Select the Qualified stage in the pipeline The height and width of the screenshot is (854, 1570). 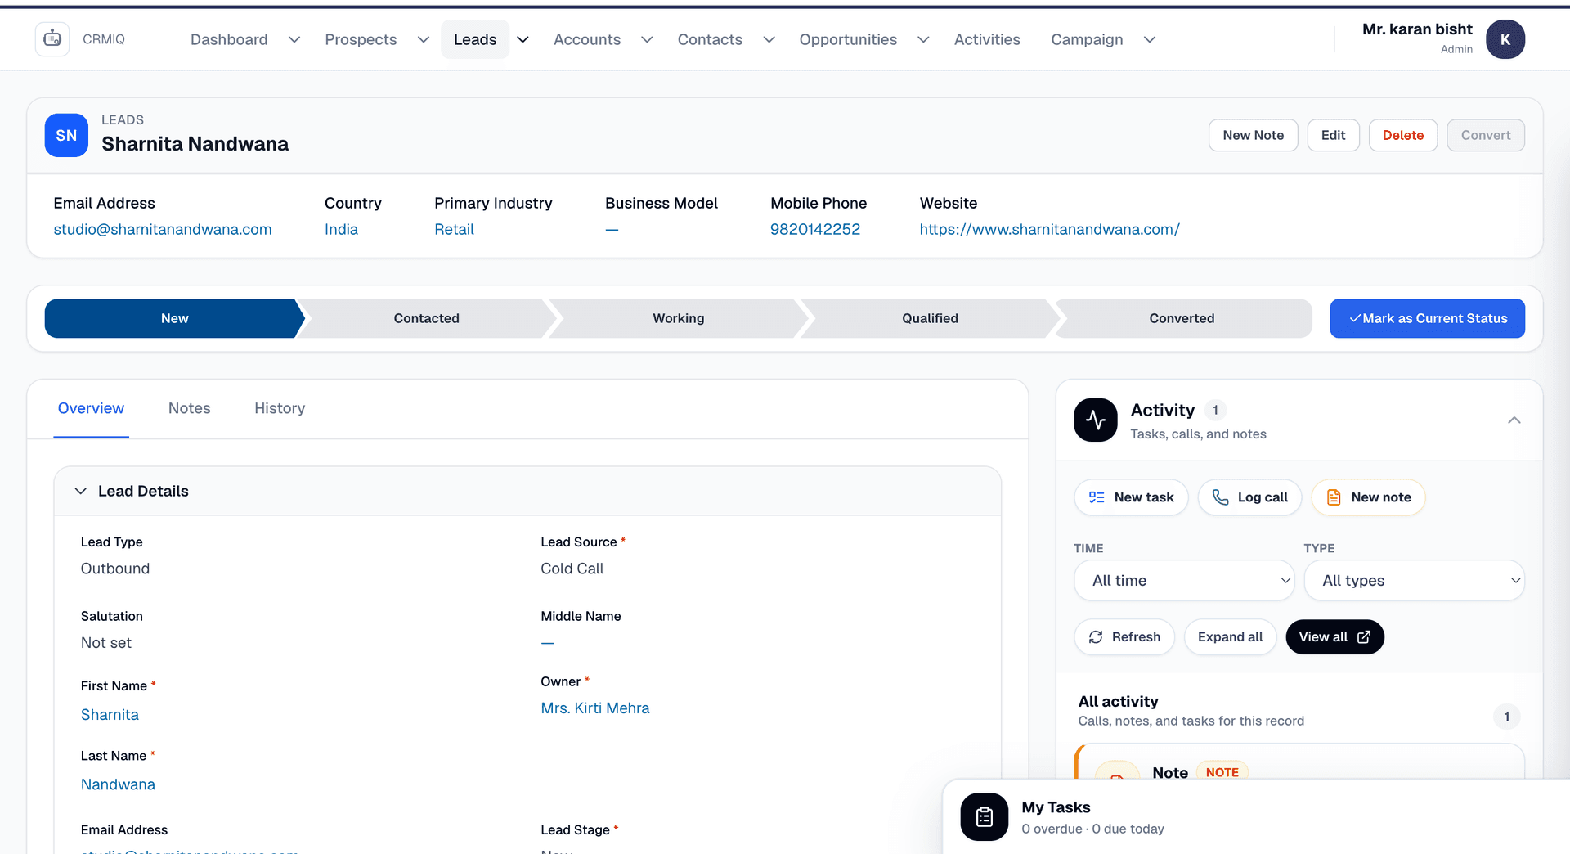[930, 318]
